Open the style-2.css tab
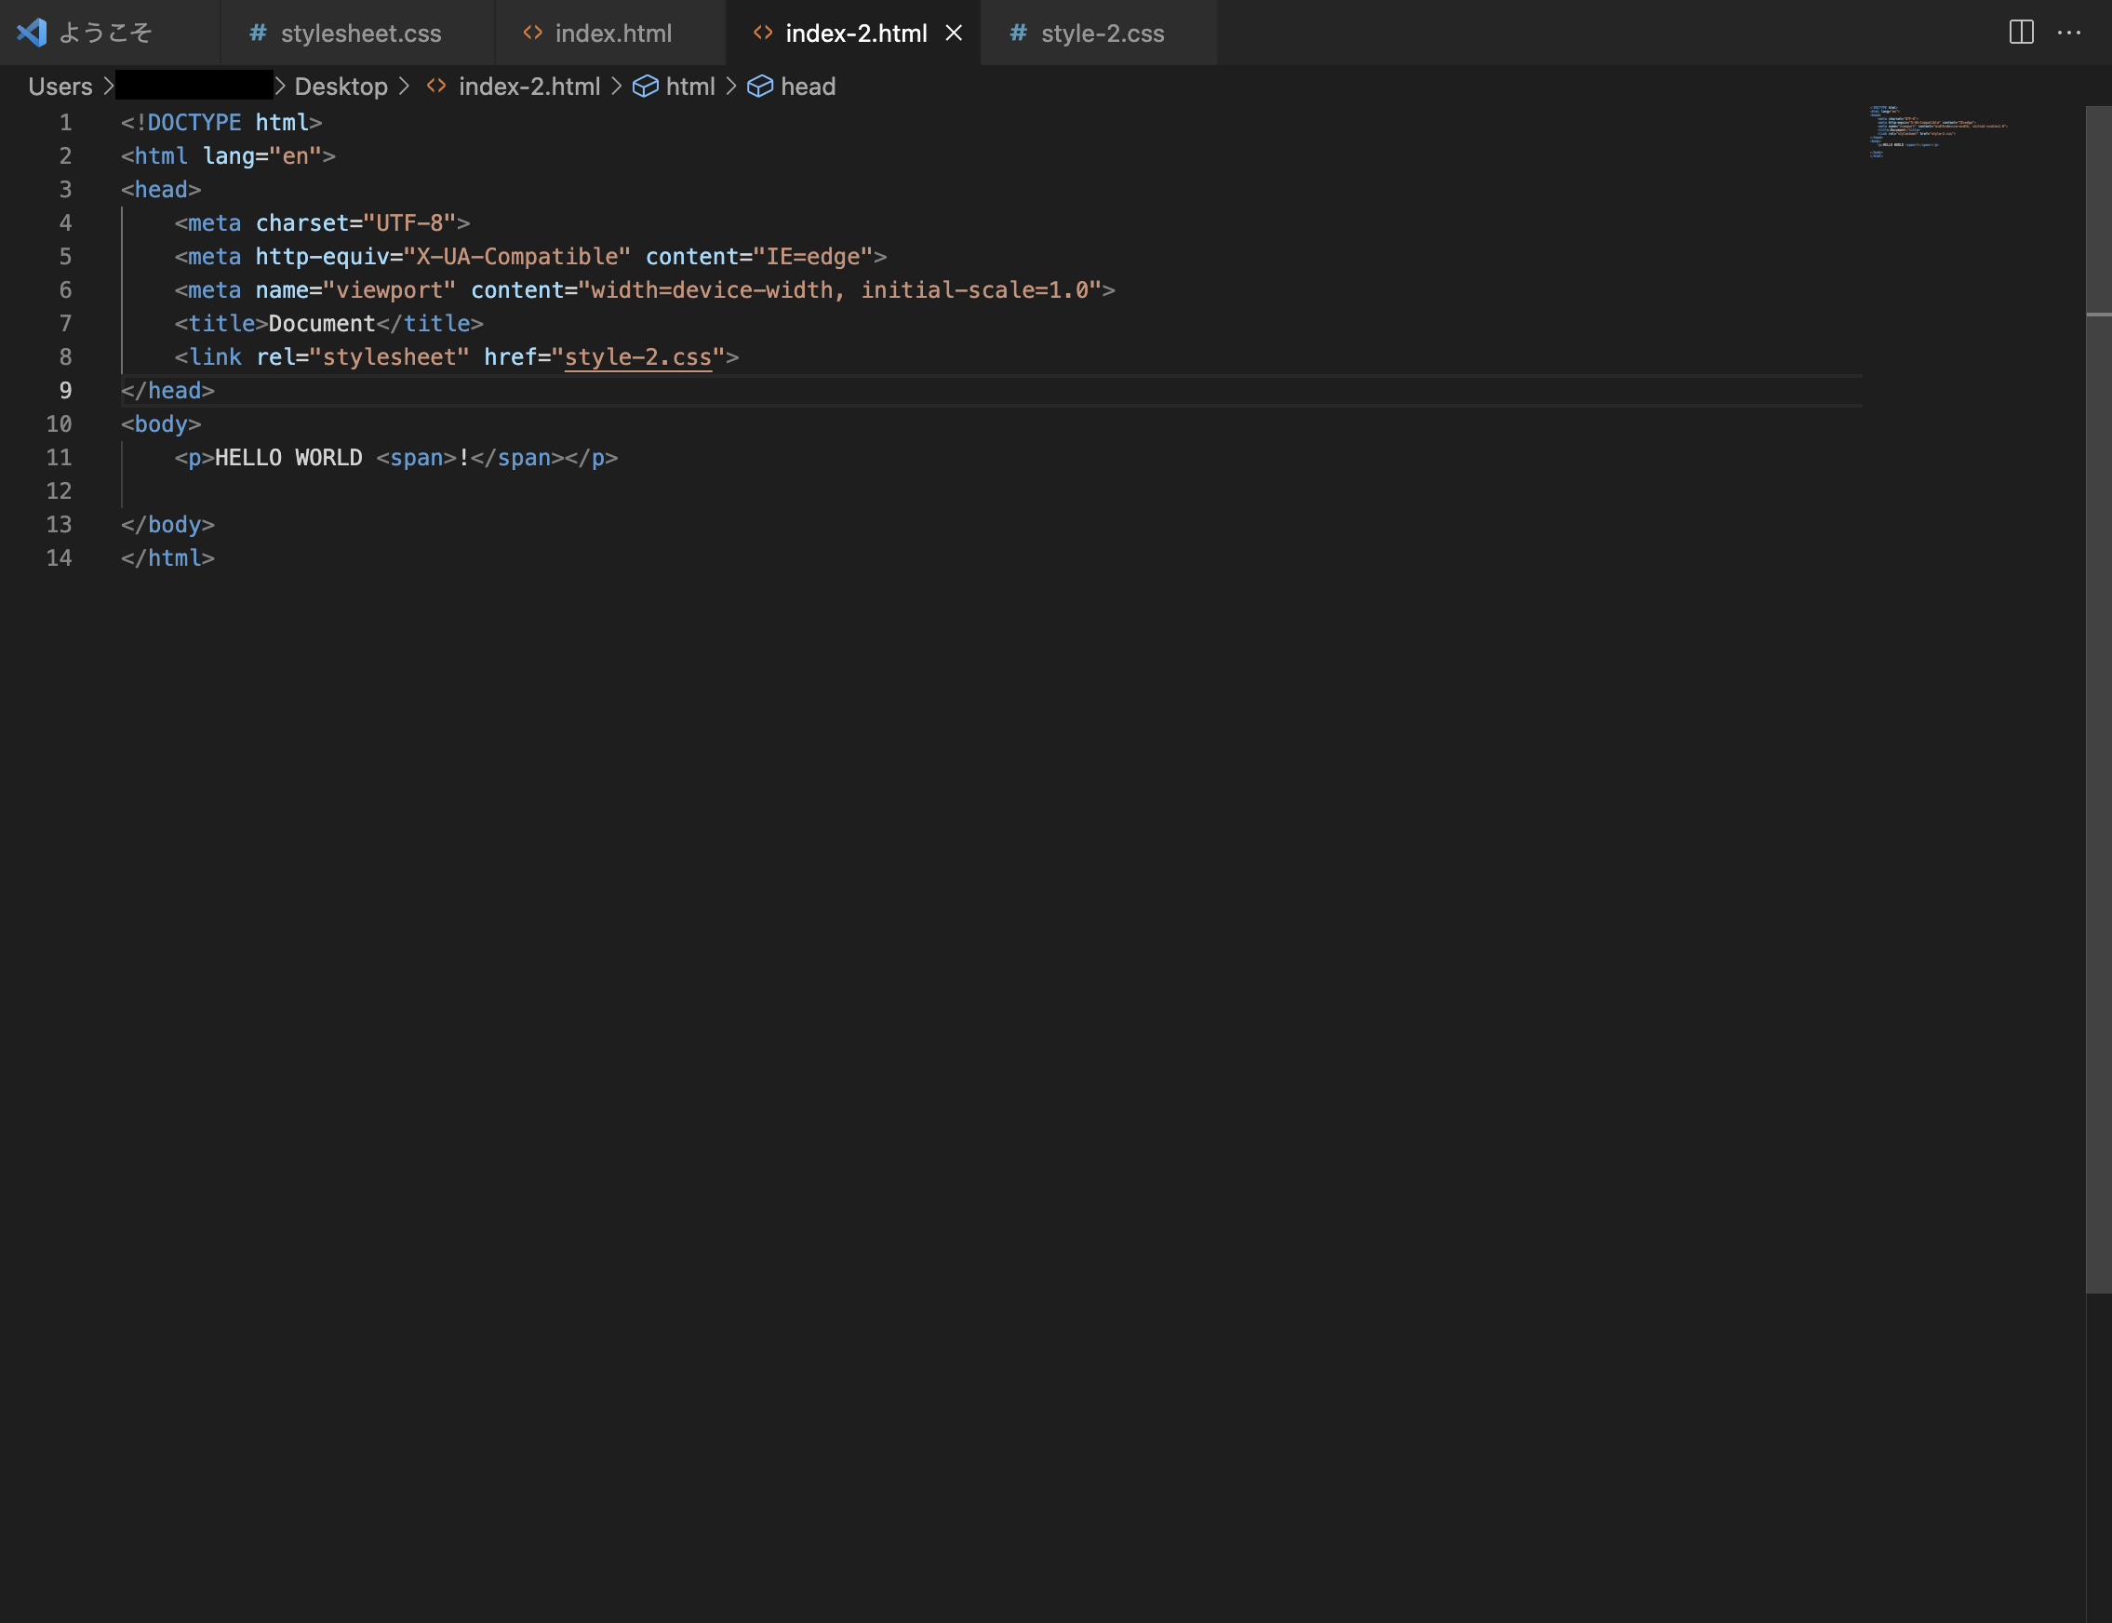This screenshot has width=2112, height=1623. click(x=1102, y=33)
